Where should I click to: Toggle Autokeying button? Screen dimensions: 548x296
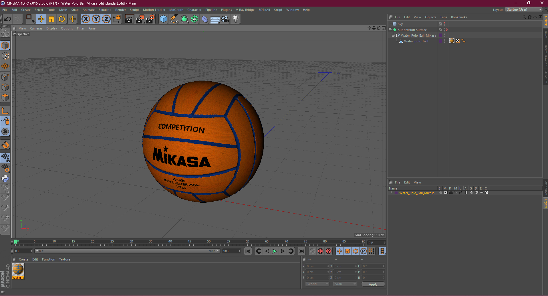(321, 251)
